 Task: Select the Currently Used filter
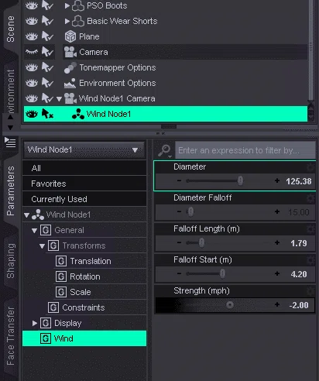point(84,199)
